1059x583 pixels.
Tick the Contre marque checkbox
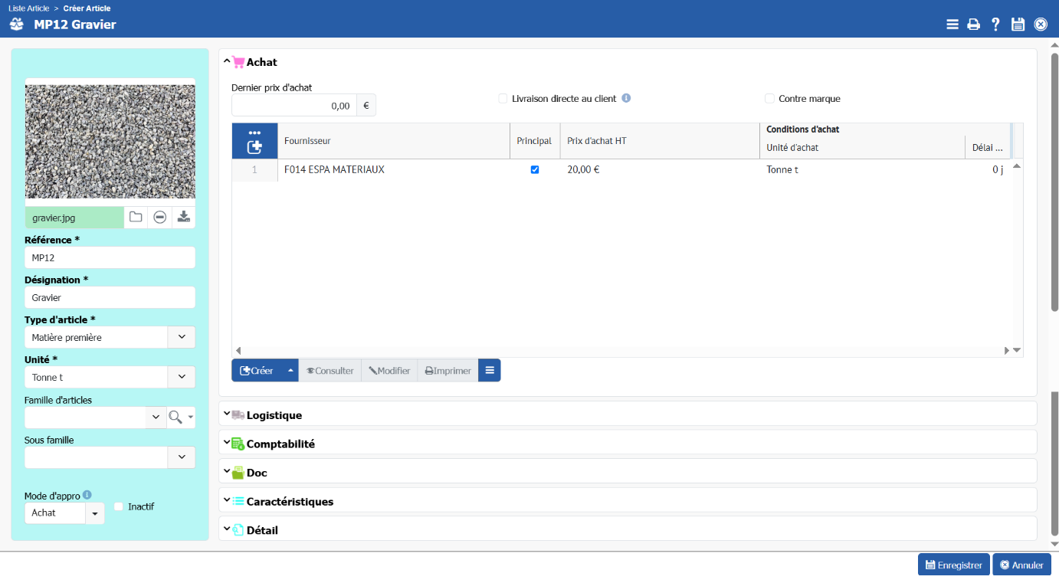769,99
